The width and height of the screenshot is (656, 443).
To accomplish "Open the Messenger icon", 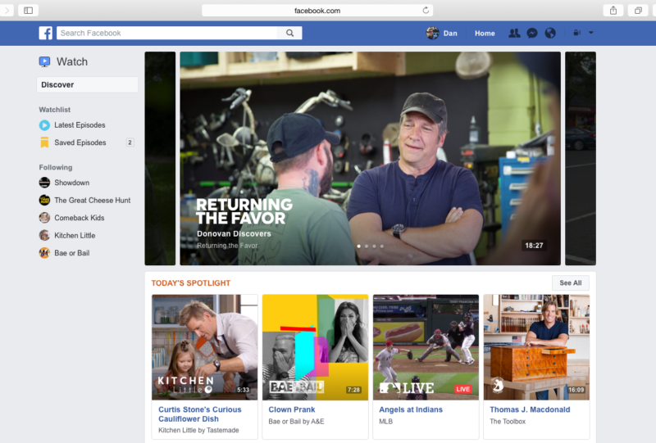I will coord(532,33).
